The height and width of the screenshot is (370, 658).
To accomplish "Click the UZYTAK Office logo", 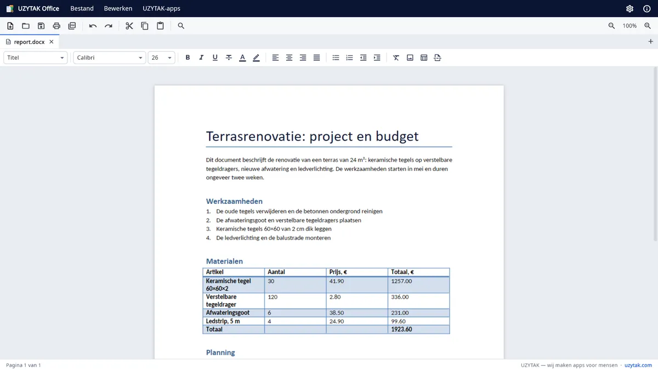I will pos(33,8).
